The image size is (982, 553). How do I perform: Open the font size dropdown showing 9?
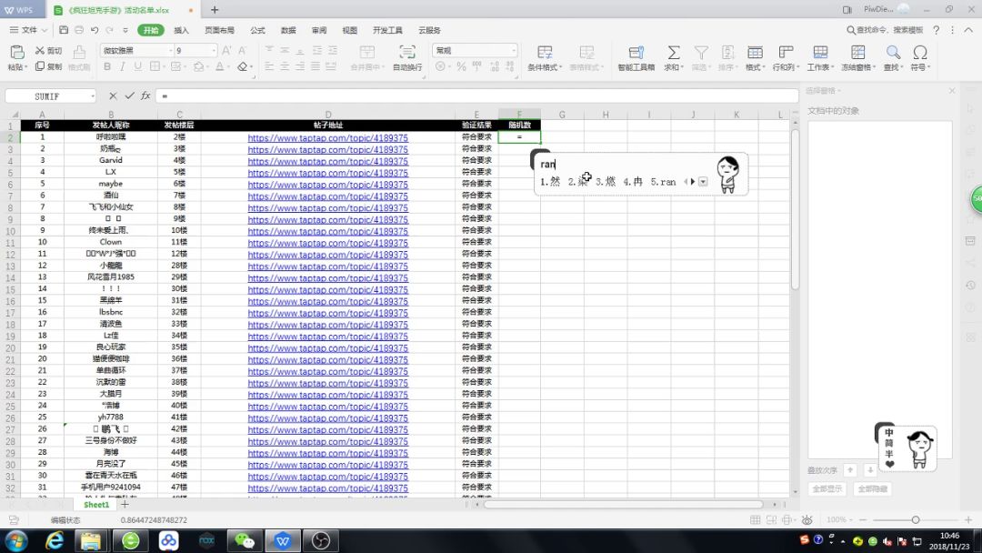pyautogui.click(x=215, y=51)
